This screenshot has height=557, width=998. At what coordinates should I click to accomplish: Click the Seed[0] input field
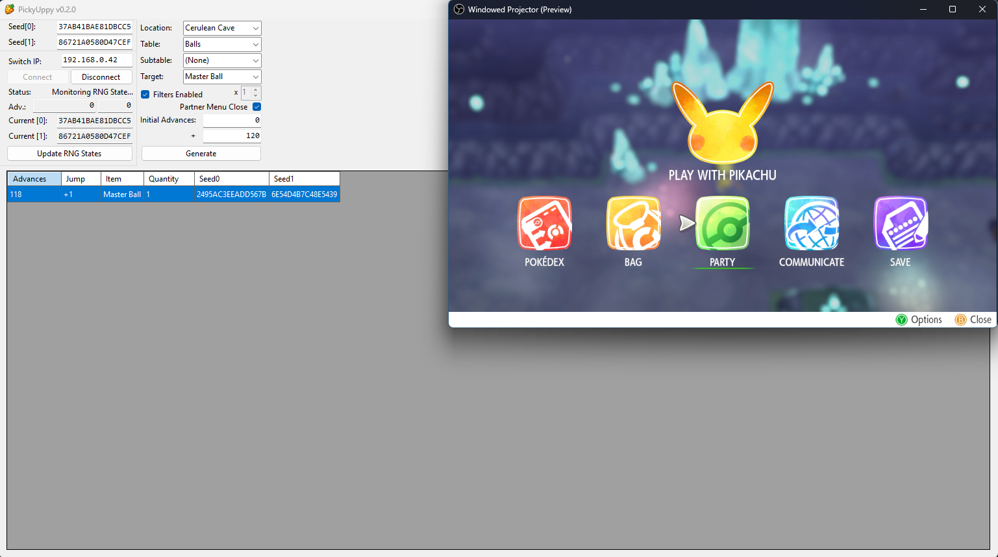[x=95, y=27]
